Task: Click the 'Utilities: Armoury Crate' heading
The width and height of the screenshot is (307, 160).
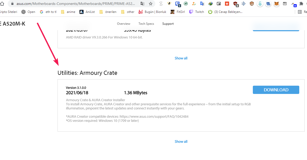Action: click(87, 73)
